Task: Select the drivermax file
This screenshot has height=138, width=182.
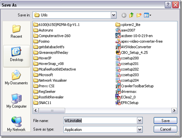Action: pos(126,92)
